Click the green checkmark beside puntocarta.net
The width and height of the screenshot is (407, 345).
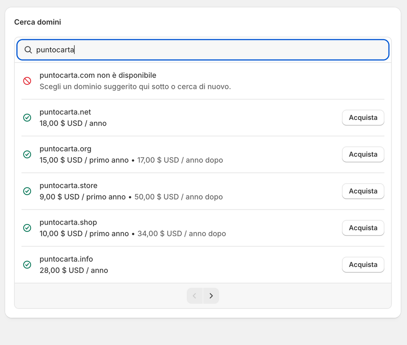(27, 118)
